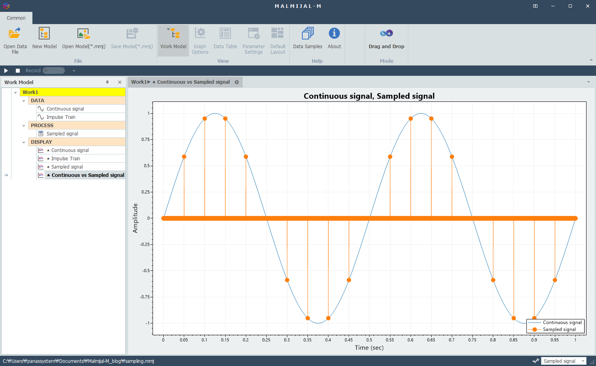Pin the Work Model panel
This screenshot has height=366, width=596.
(107, 82)
